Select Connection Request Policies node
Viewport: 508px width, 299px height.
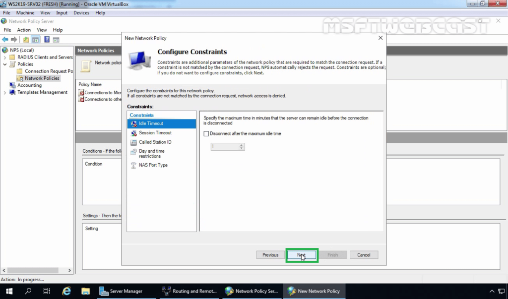49,71
